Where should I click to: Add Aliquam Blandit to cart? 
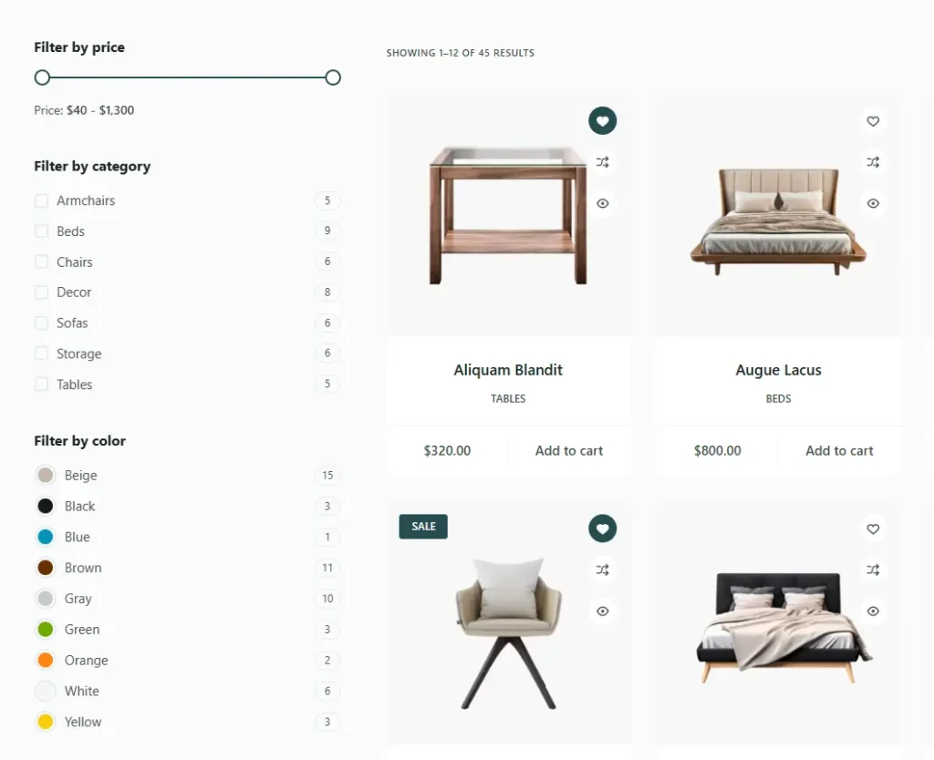click(x=569, y=450)
